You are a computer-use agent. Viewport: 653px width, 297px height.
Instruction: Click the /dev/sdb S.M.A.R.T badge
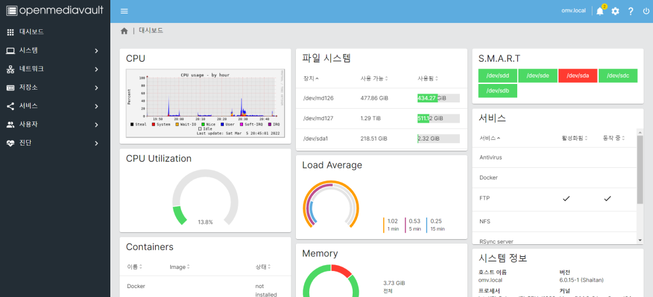(497, 90)
